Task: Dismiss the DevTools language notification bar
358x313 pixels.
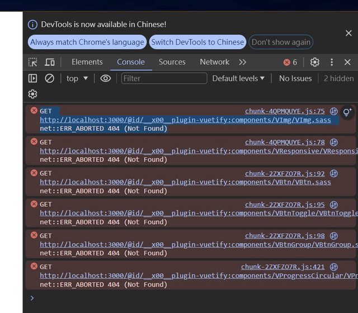Action: click(348, 33)
